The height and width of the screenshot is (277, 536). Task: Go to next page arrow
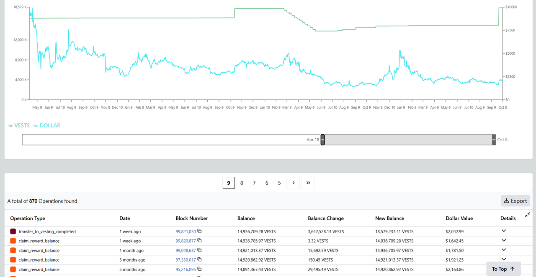[x=293, y=183]
